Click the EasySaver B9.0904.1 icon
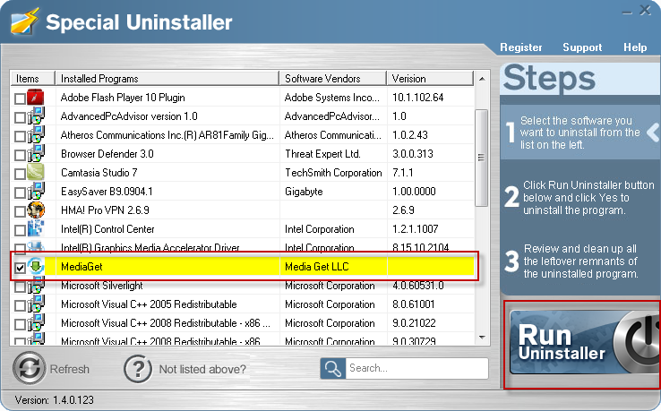 [x=36, y=192]
